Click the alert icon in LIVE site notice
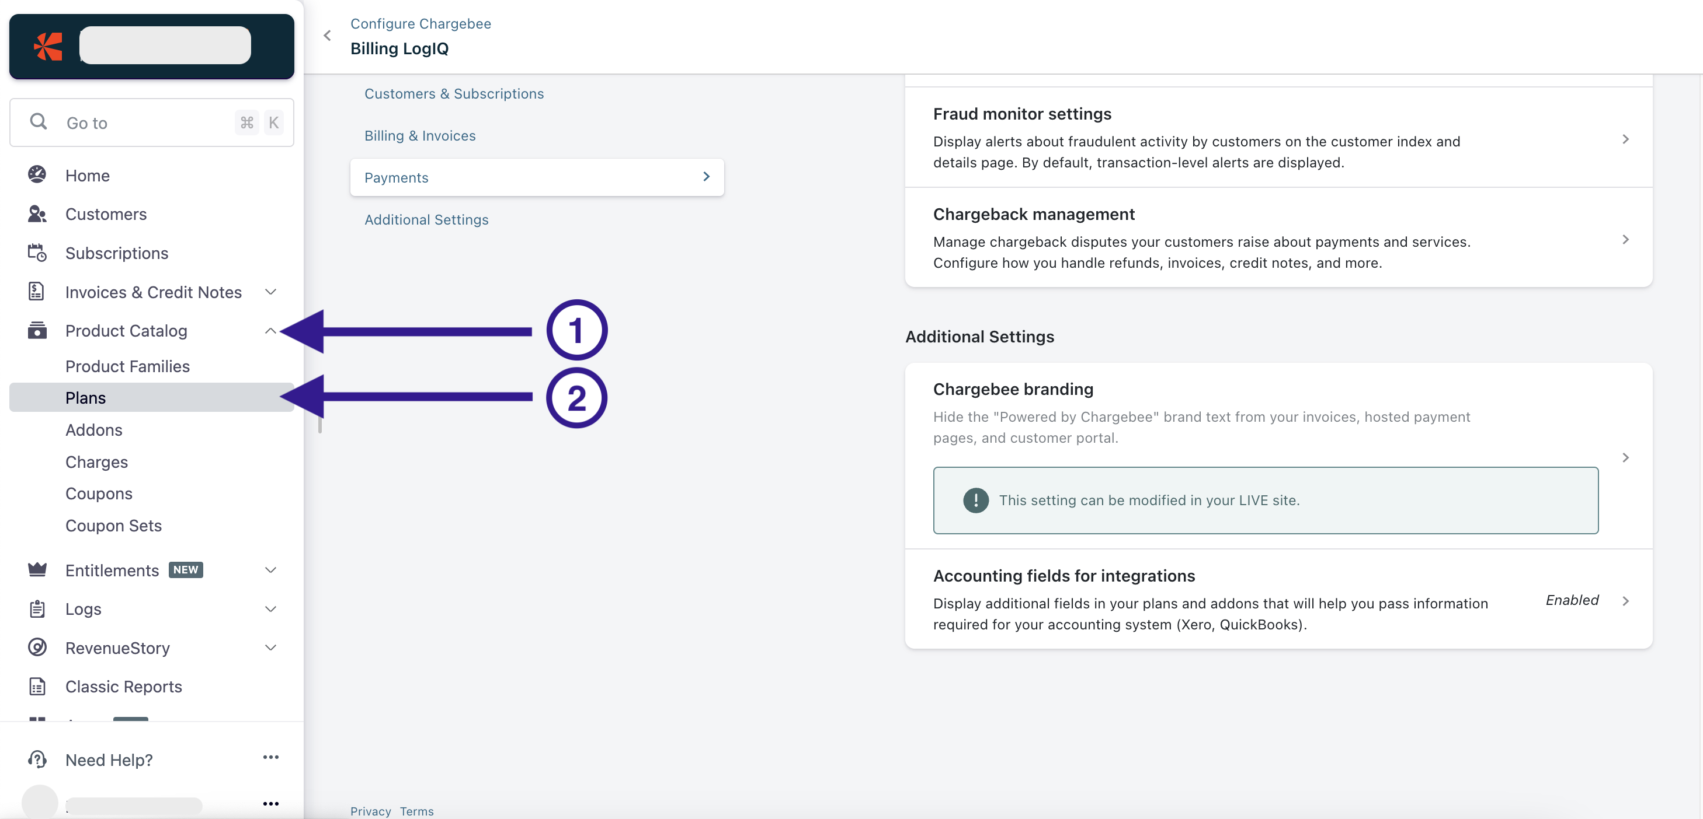This screenshot has width=1703, height=819. (x=976, y=500)
